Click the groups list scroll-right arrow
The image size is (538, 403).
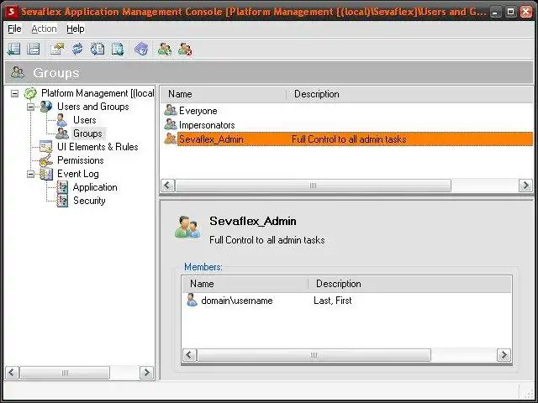[525, 186]
